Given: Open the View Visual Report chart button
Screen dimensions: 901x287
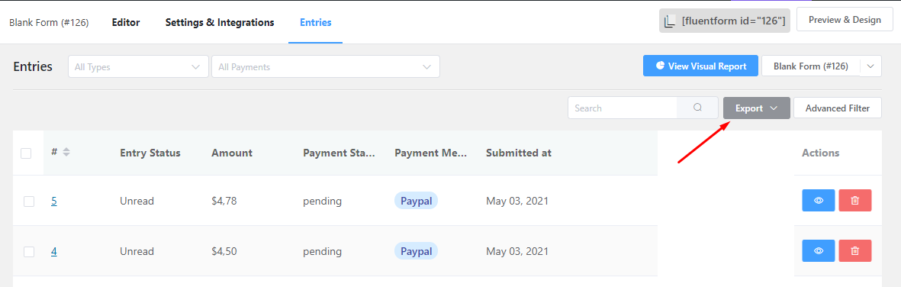Looking at the screenshot, I should (x=700, y=66).
